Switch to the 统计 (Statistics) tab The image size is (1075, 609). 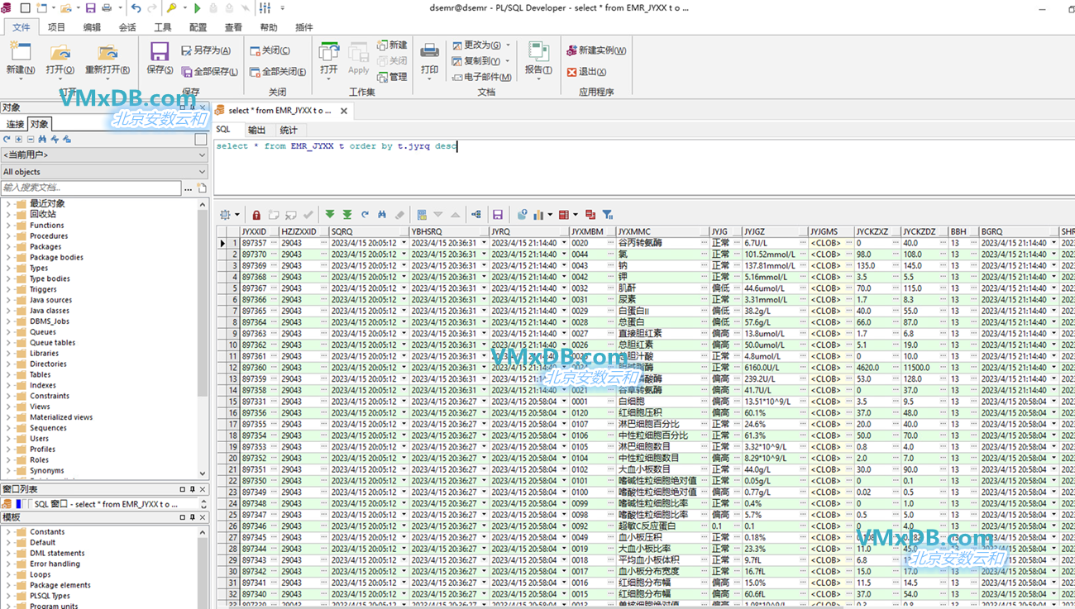point(289,130)
